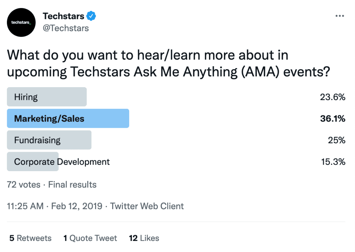355x252 pixels.
Task: Click the Fundraising poll option bar
Action: pyautogui.click(x=49, y=140)
